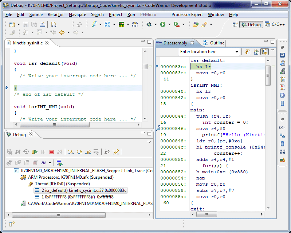Click the Print toolbar icon
This screenshot has height=233, width=291.
[42, 24]
